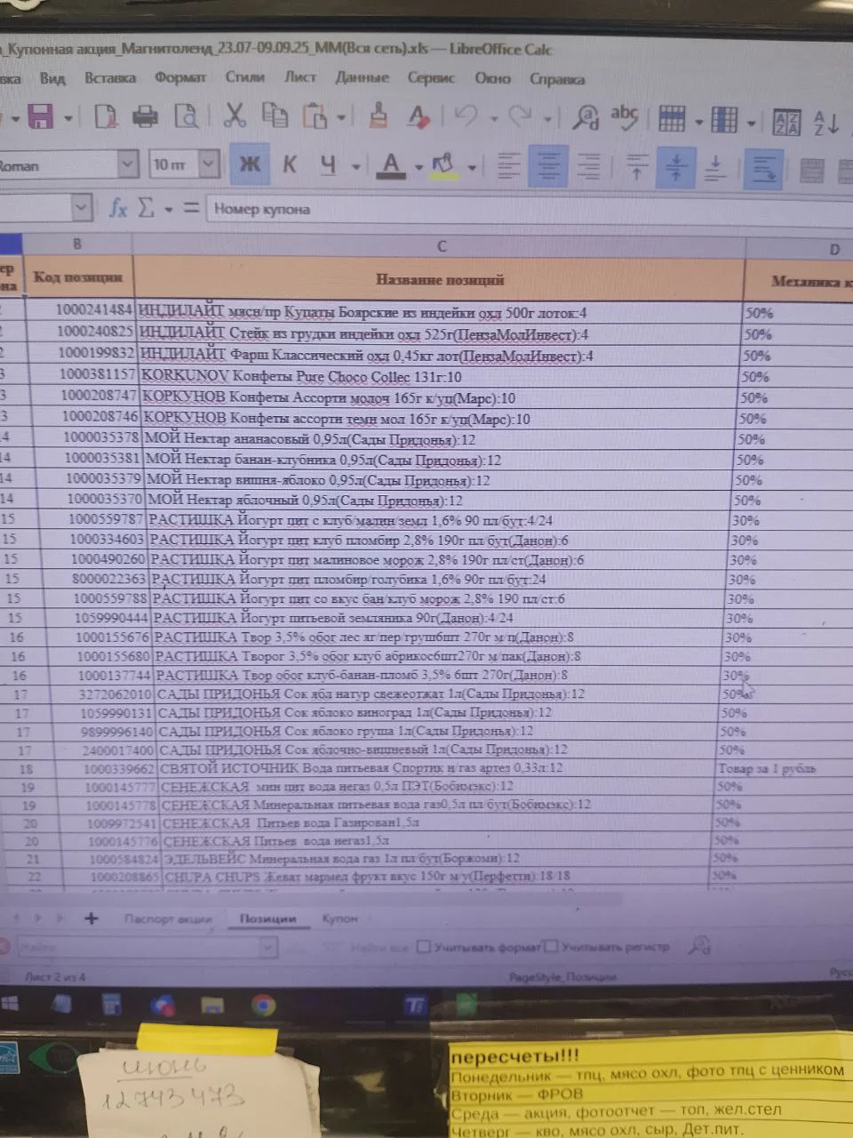Align cell content to top
This screenshot has height=1138, width=853.
[637, 167]
